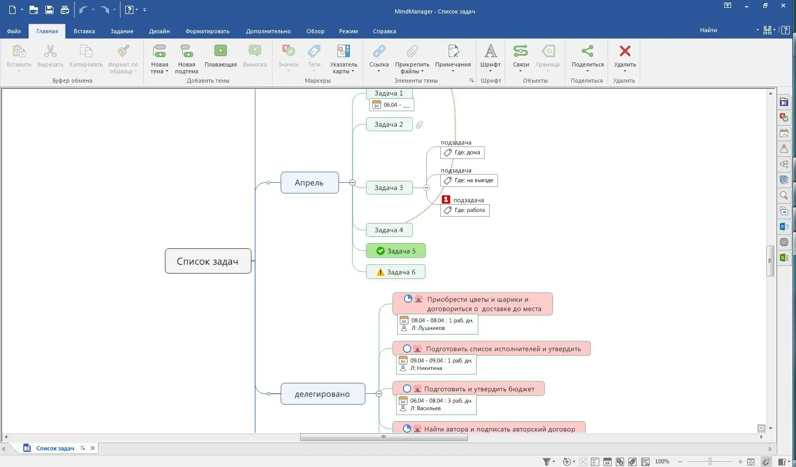Open the map index panel at the sidebar top
796x467 pixels.
point(784,102)
